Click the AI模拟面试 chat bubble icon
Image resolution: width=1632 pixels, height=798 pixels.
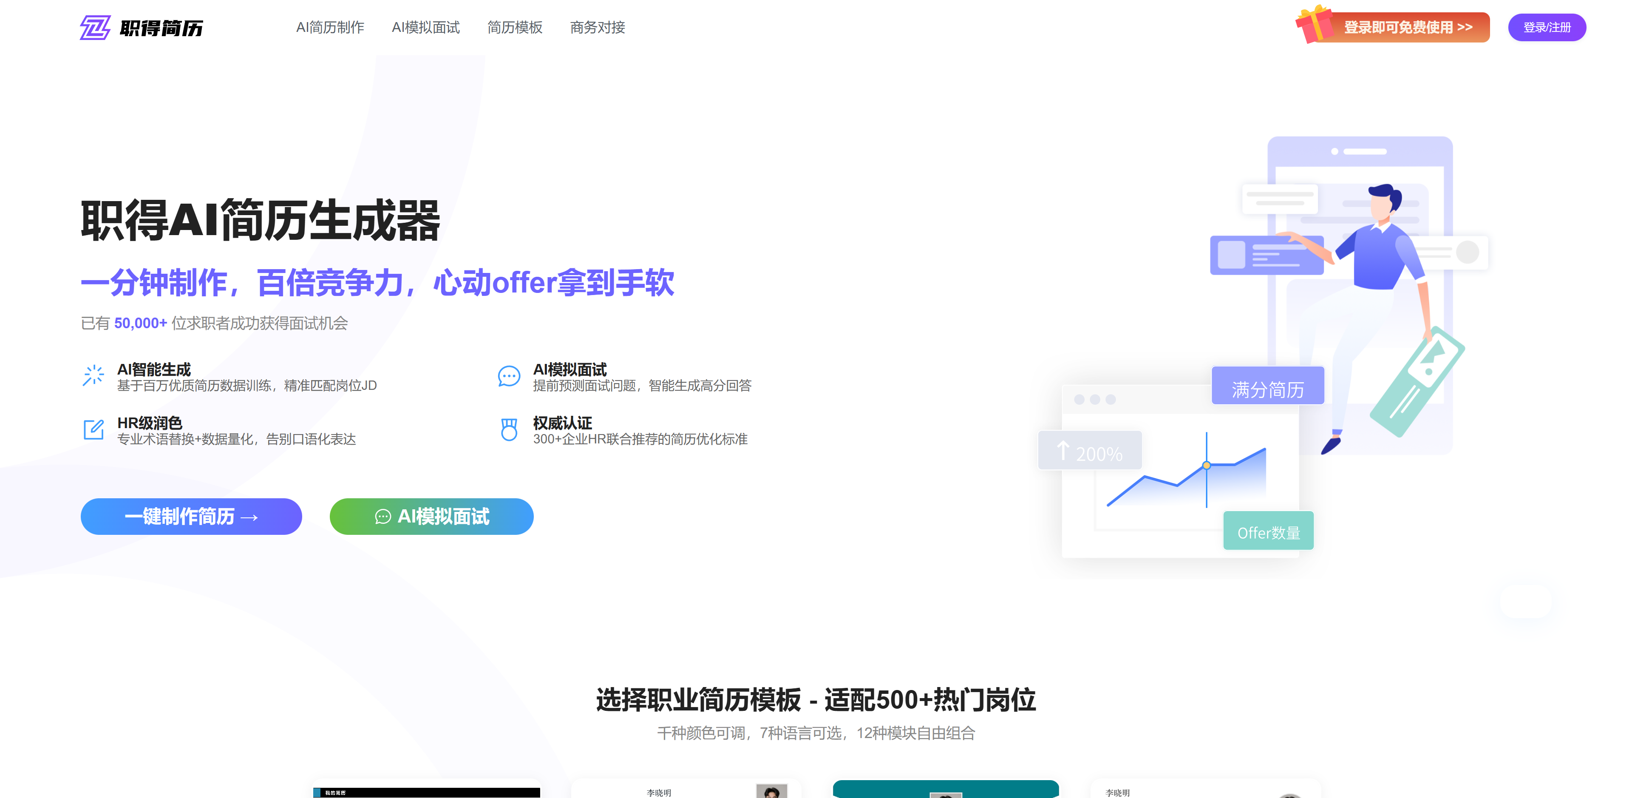(x=509, y=377)
